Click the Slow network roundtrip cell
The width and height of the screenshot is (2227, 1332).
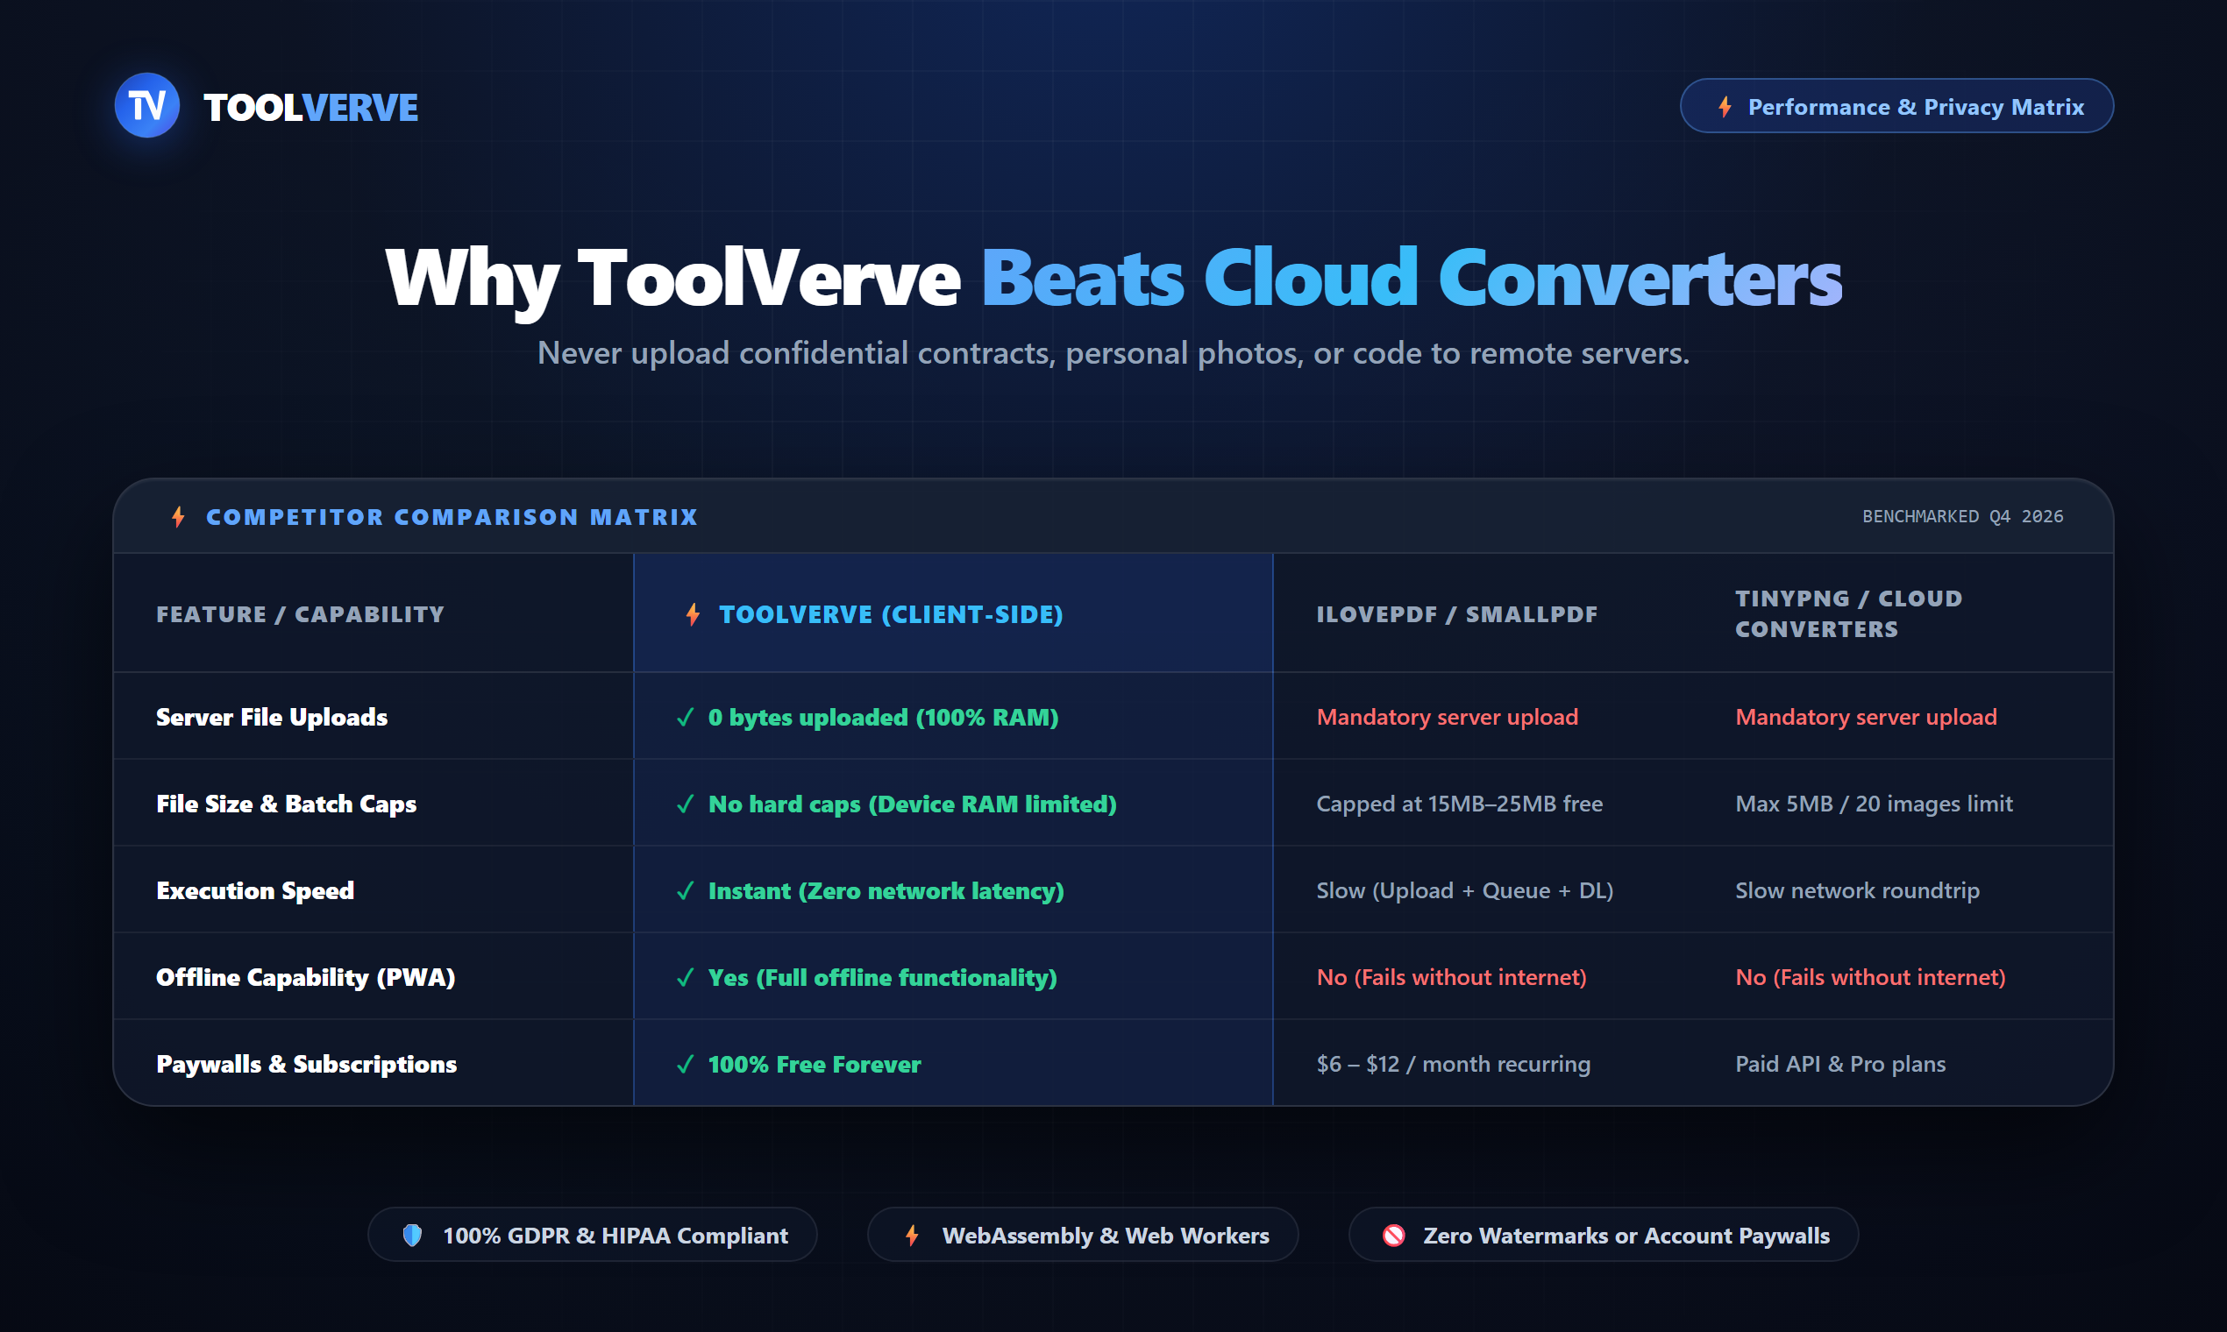click(x=1857, y=891)
